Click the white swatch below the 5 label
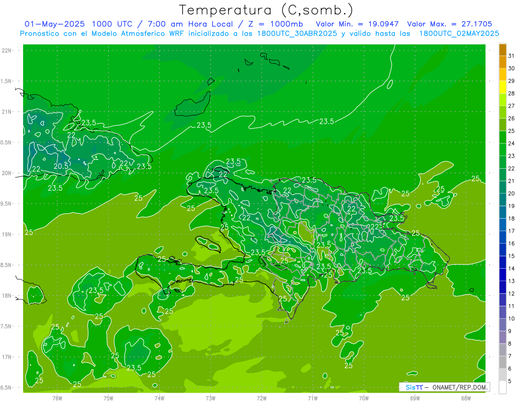 click(503, 387)
